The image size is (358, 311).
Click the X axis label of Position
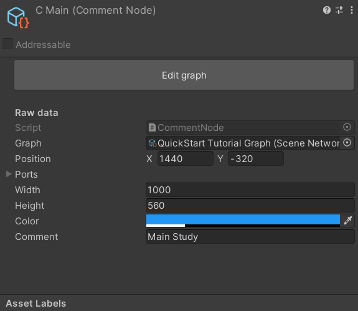click(x=149, y=159)
